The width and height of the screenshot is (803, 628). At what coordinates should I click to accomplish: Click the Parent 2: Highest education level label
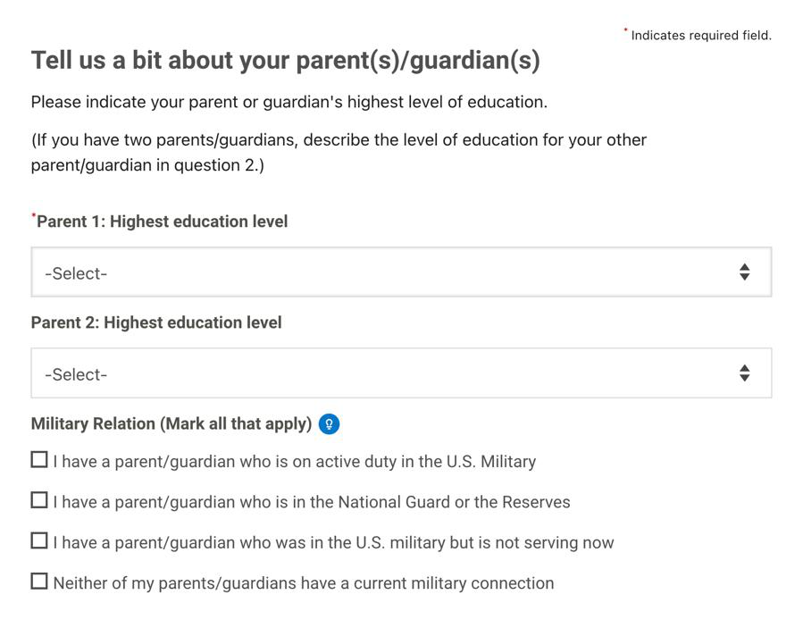click(156, 322)
